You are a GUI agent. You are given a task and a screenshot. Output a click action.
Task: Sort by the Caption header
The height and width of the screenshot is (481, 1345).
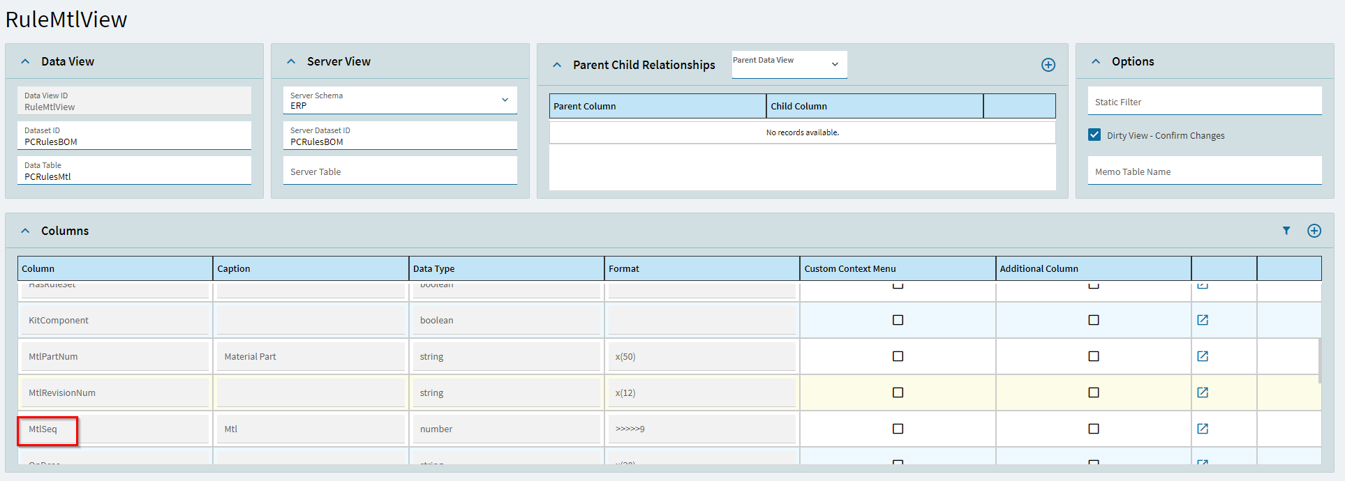(x=311, y=268)
